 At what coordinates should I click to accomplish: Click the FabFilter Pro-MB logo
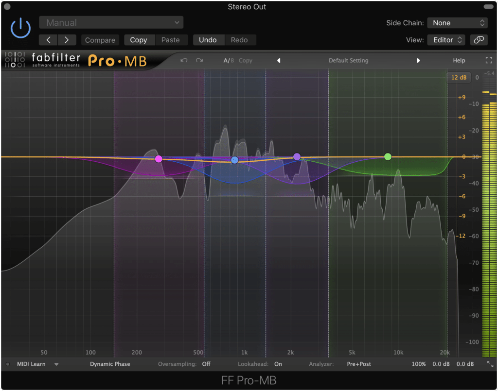pos(76,60)
